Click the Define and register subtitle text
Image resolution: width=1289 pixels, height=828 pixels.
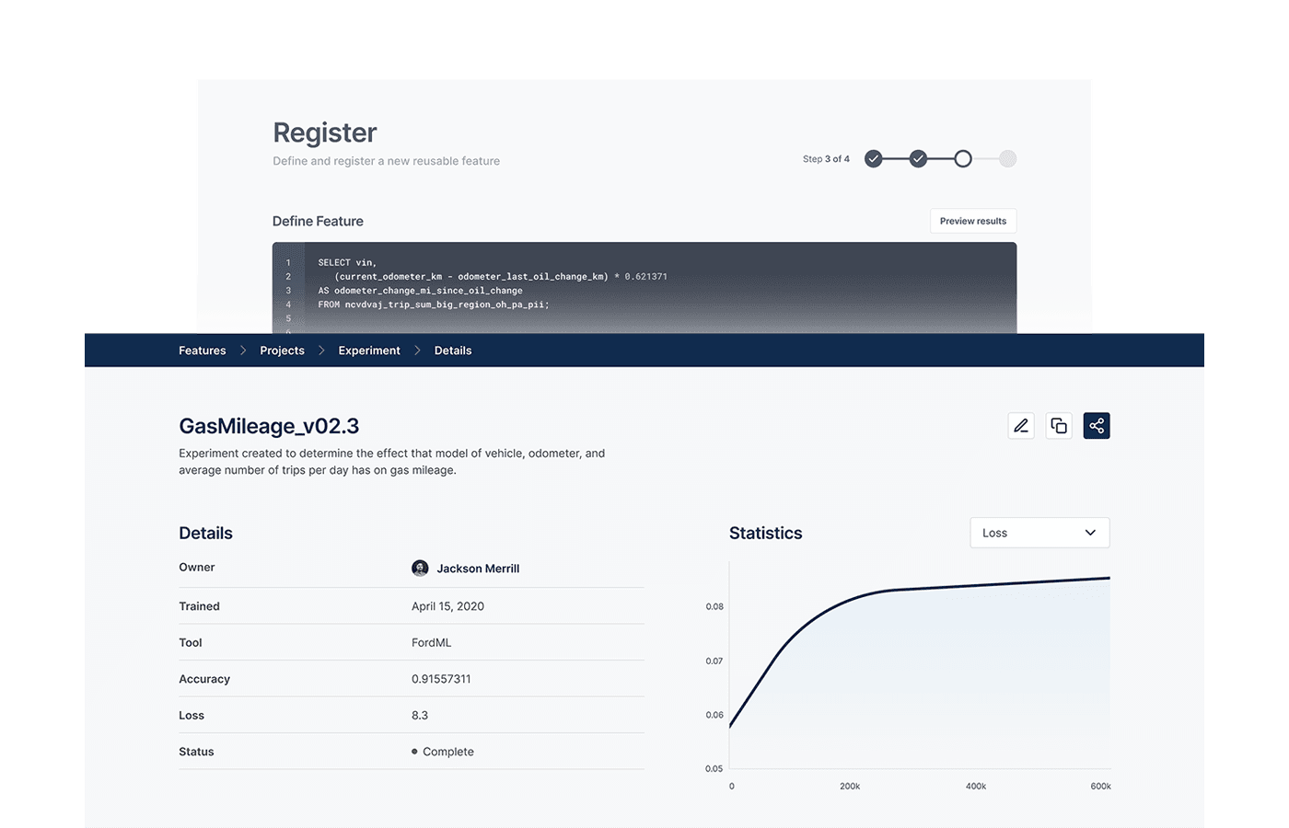pyautogui.click(x=387, y=161)
